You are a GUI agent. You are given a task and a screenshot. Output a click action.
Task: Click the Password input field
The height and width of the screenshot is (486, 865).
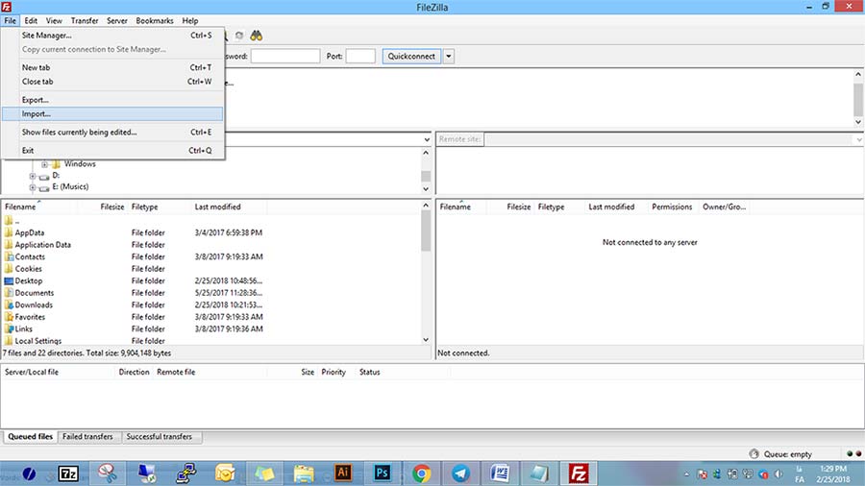(x=285, y=57)
